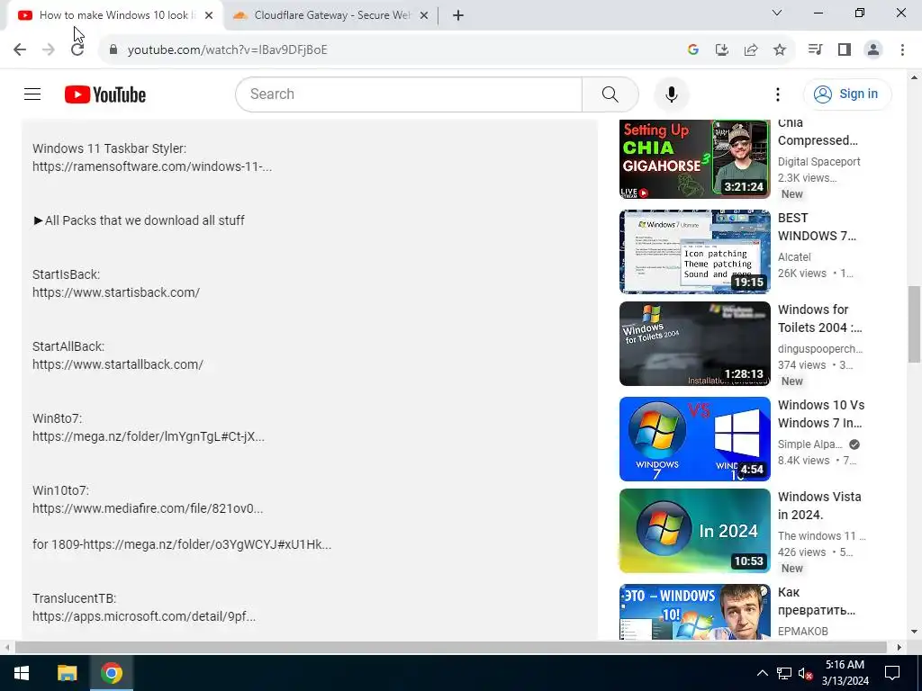The image size is (922, 691).
Task: Search with voice microphone
Action: 671,94
